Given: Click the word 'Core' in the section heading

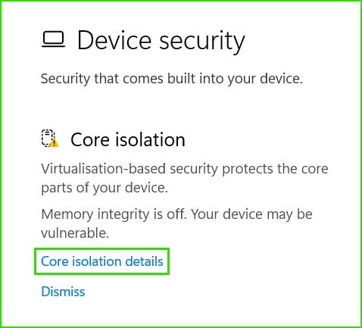Looking at the screenshot, I should (x=90, y=139).
